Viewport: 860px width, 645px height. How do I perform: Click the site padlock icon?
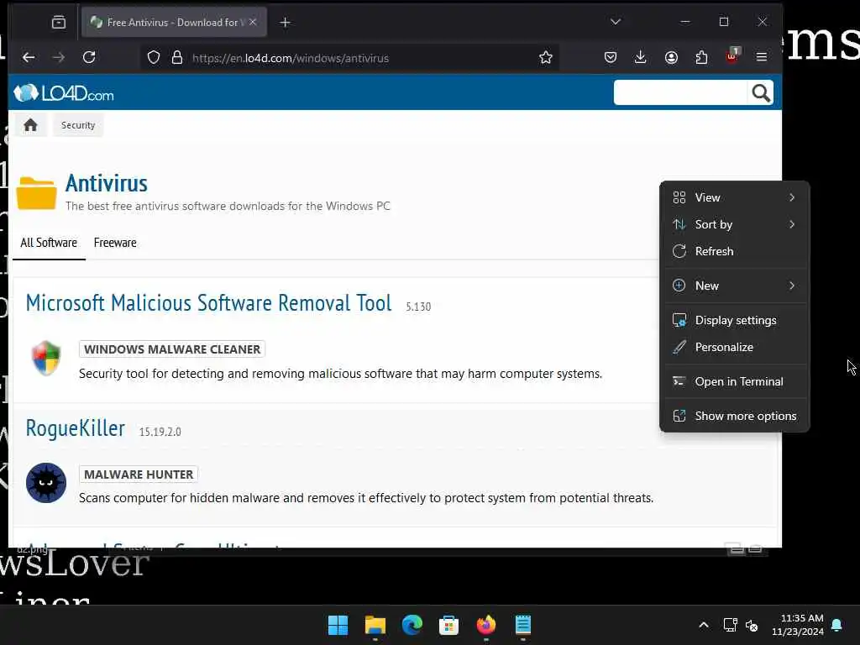click(176, 58)
